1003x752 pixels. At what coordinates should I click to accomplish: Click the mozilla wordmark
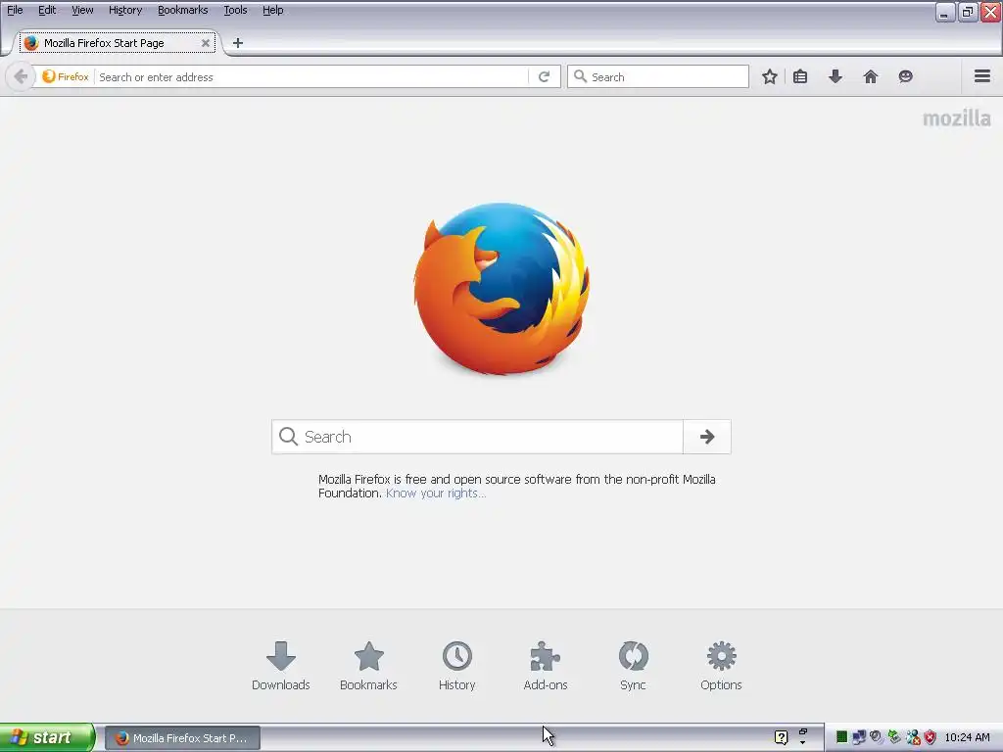coord(956,118)
